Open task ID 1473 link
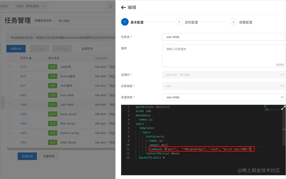 point(23,67)
